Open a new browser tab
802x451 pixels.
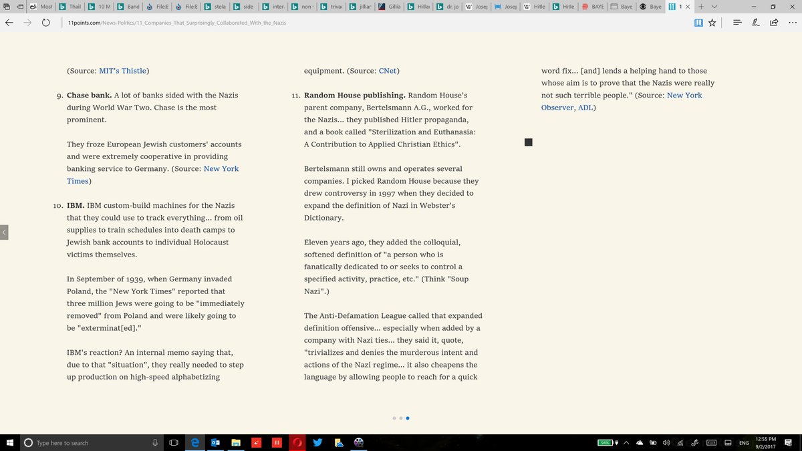[701, 7]
